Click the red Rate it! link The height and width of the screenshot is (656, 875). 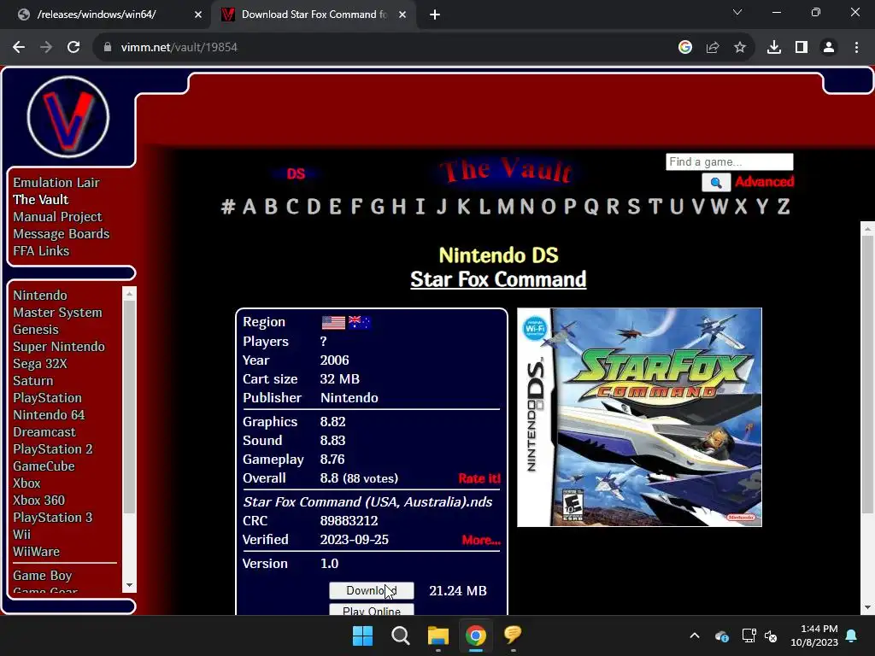pyautogui.click(x=479, y=478)
